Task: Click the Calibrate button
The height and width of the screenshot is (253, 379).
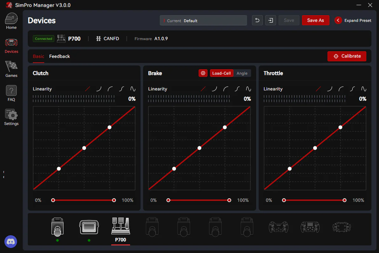Action: 347,56
